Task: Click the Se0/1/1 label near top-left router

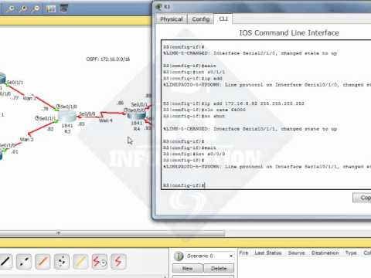Action: pyautogui.click(x=15, y=83)
